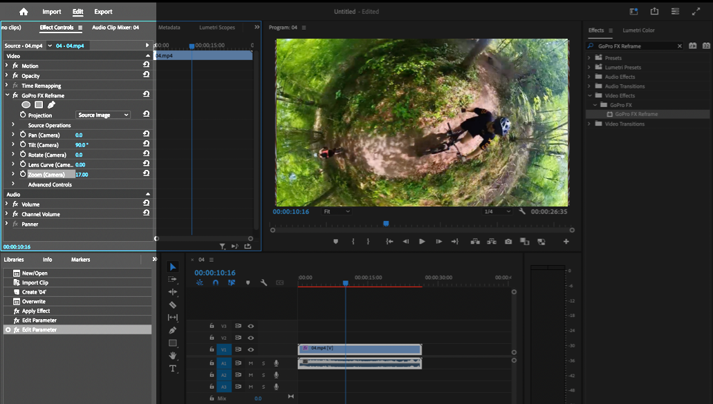Open the Fit zoom level dropdown
The height and width of the screenshot is (404, 713).
pyautogui.click(x=337, y=211)
